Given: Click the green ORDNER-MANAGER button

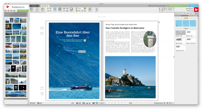Looking at the screenshot, I should point(22,11).
